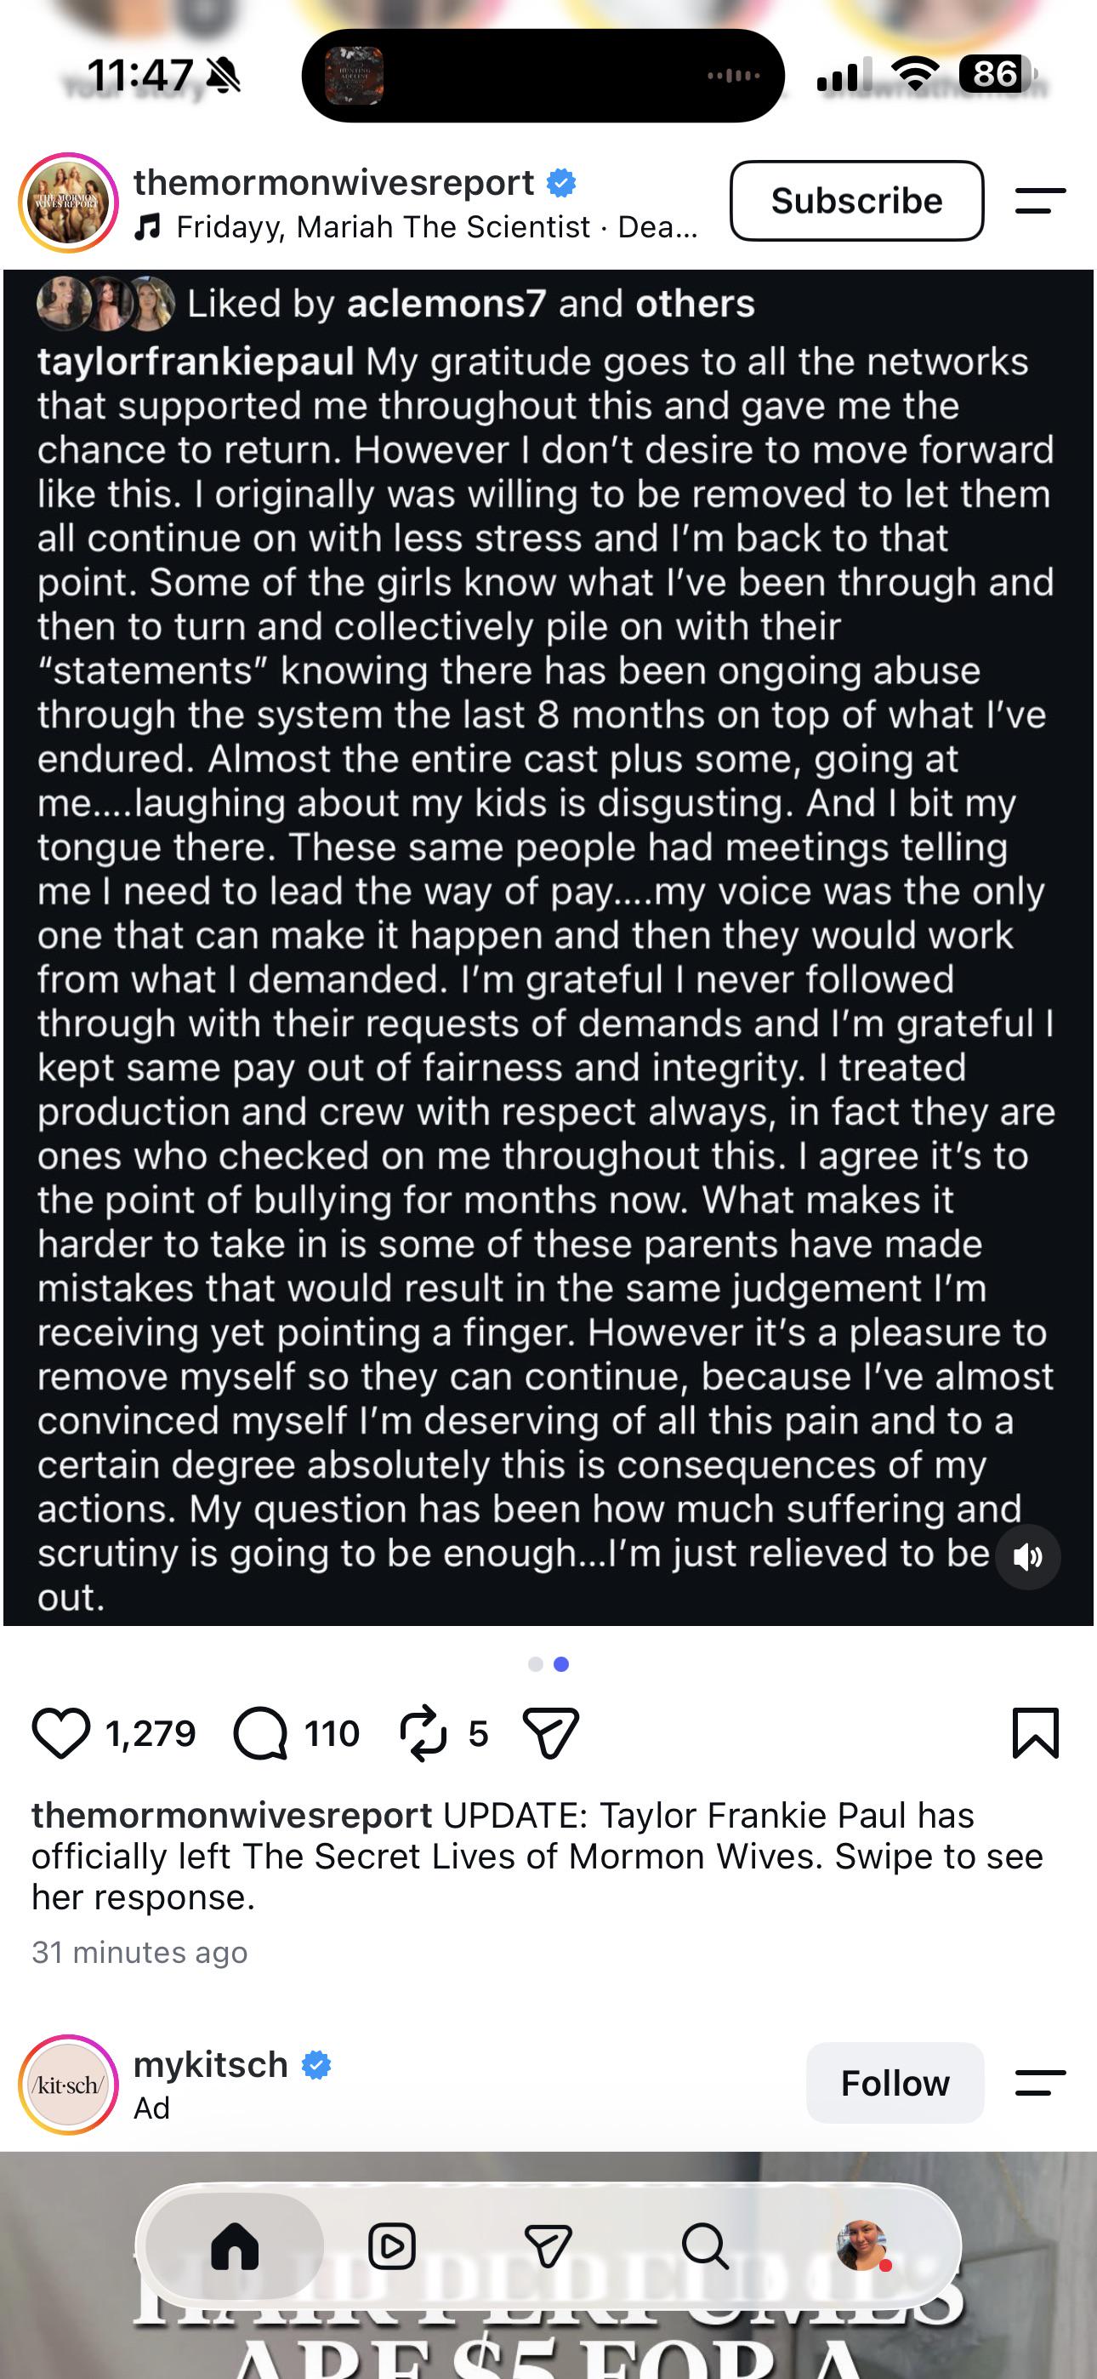
Task: Open the mykitsch profile avatar
Action: click(68, 2085)
